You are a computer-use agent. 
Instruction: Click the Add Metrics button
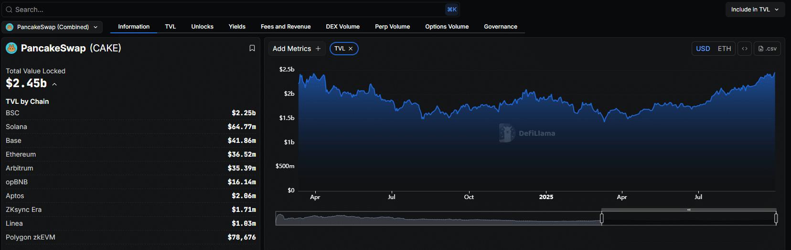291,49
